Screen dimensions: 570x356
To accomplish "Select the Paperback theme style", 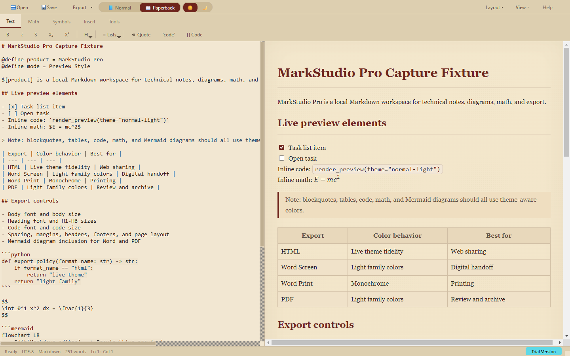I will [160, 8].
